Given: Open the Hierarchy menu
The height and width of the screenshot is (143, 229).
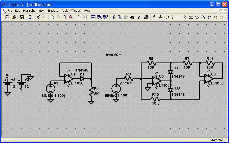Looking at the screenshot, I should click(29, 11).
